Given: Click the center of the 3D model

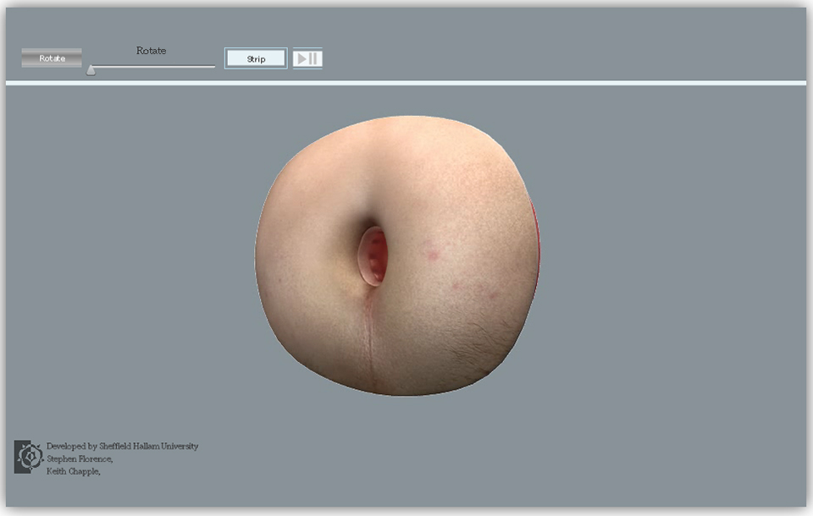Looking at the screenshot, I should point(396,255).
